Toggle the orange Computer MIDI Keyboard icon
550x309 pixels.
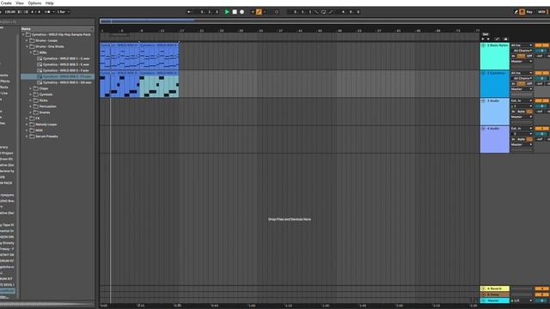tap(522, 12)
